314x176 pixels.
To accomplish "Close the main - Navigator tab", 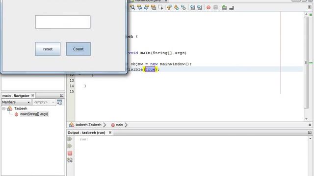I will pyautogui.click(x=33, y=96).
